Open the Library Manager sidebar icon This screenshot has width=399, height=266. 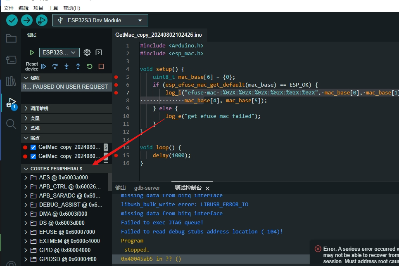coord(11,81)
